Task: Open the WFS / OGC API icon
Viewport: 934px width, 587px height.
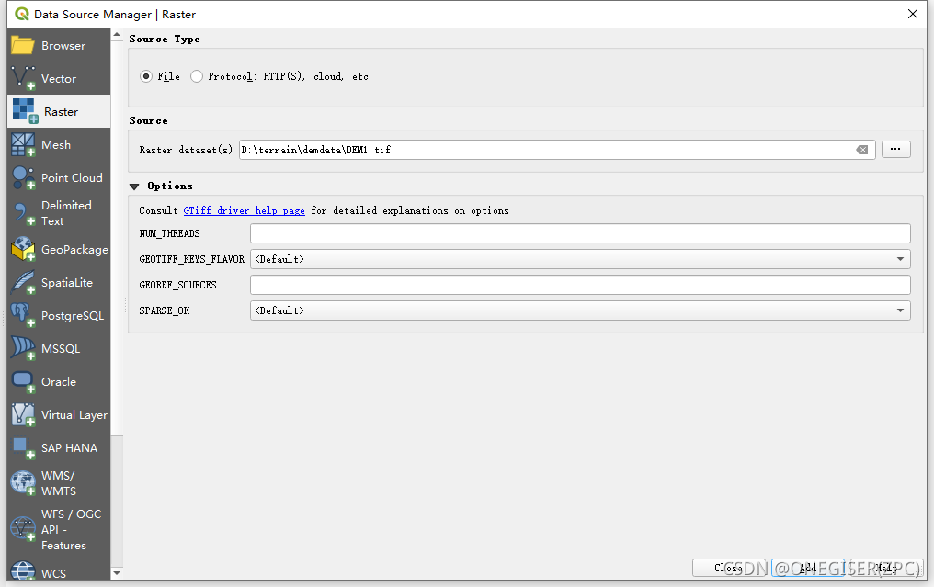Action: click(x=23, y=528)
